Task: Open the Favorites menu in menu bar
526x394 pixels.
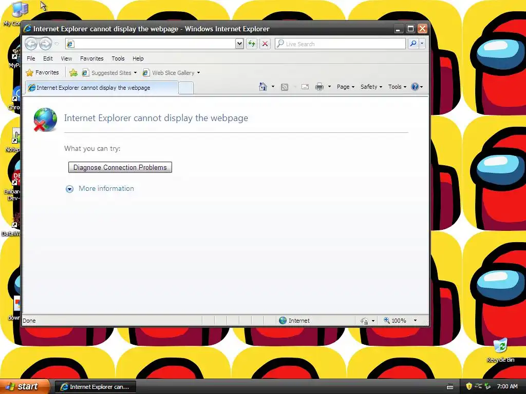Action: [91, 58]
